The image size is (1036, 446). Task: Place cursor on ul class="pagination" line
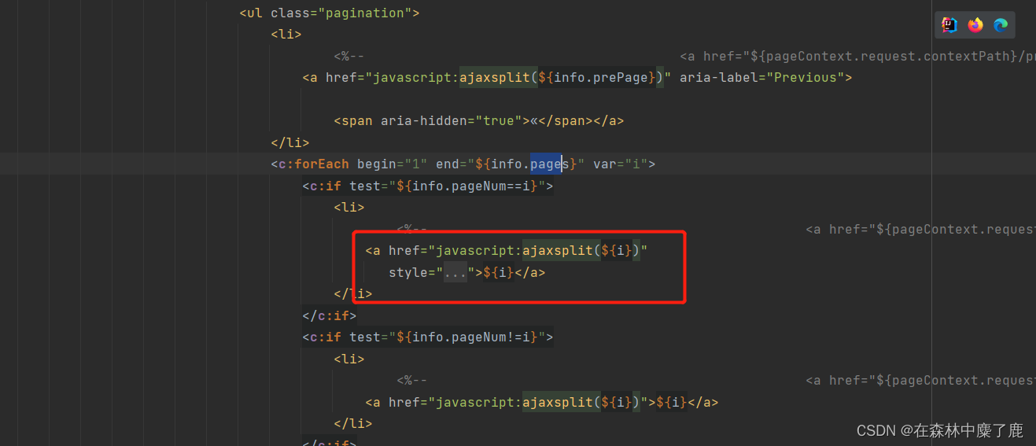click(x=330, y=13)
